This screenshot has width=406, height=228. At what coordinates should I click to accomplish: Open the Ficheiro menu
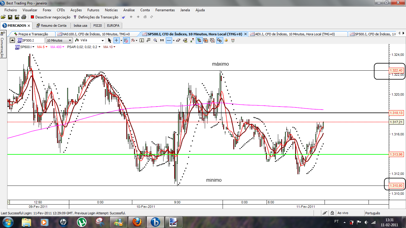10,10
